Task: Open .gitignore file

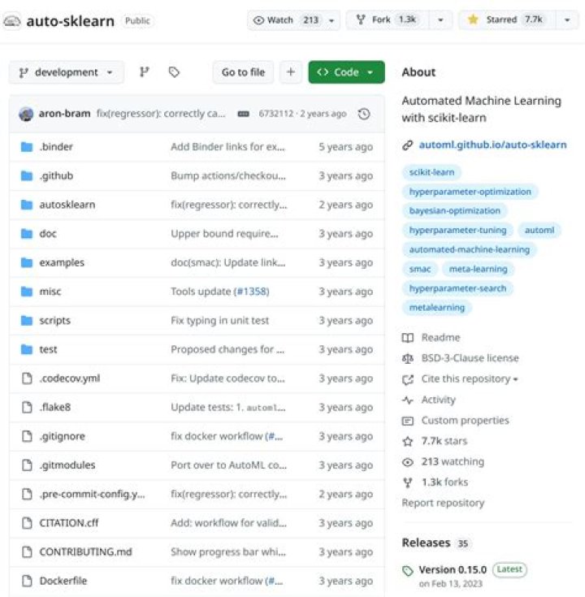Action: pos(62,436)
